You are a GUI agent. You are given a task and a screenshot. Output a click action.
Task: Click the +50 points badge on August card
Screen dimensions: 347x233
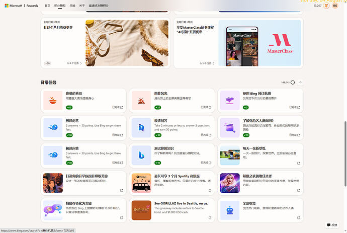(x=47, y=63)
